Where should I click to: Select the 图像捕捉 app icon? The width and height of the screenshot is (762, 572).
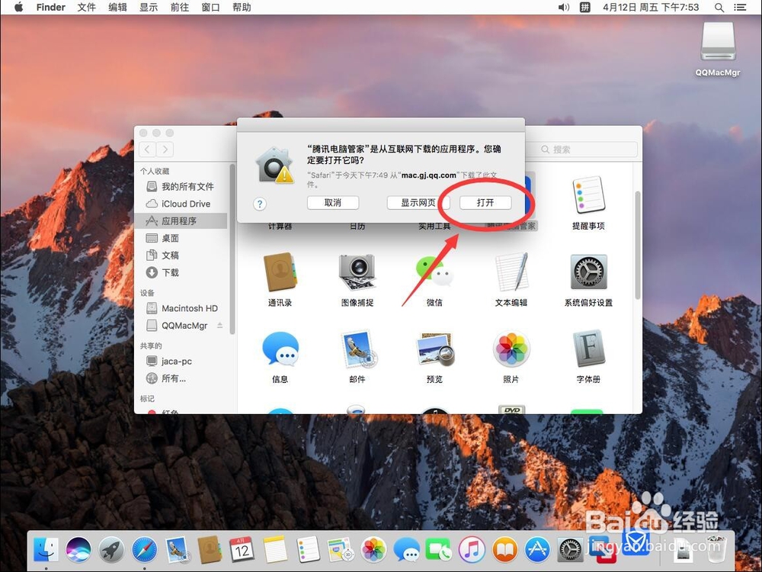tap(357, 272)
